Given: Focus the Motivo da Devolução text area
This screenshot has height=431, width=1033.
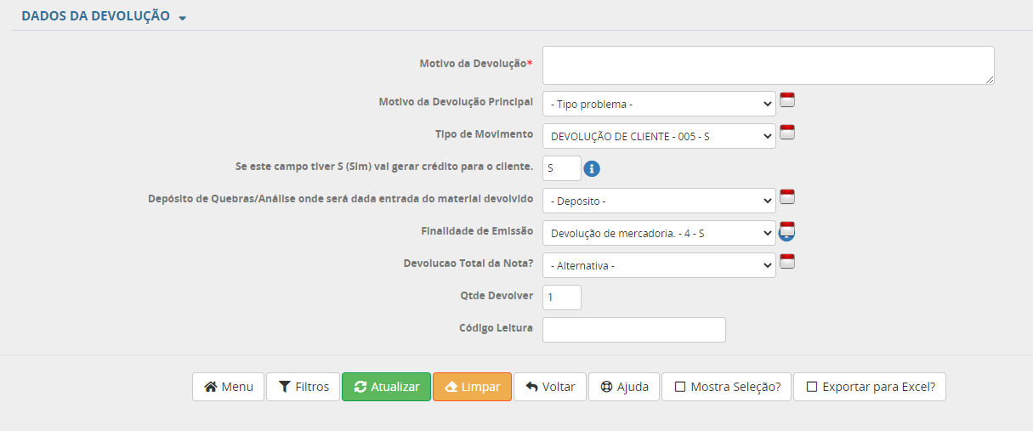Looking at the screenshot, I should tap(768, 65).
